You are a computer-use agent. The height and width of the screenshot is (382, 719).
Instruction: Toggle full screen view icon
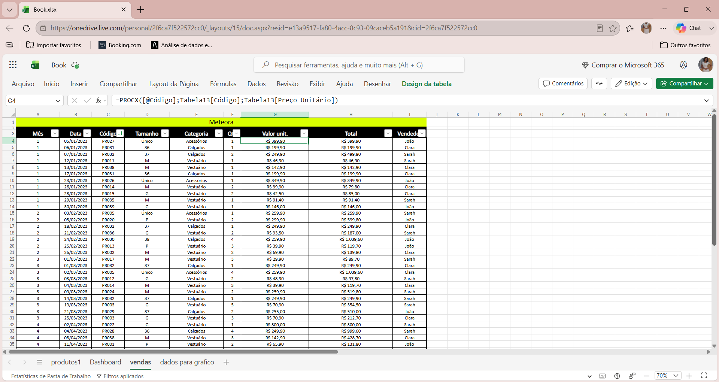tap(704, 376)
